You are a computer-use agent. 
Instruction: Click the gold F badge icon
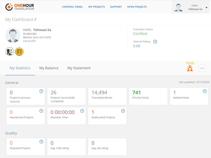click(19, 51)
